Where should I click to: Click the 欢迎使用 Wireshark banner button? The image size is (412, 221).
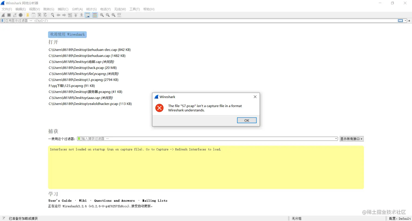tap(67, 35)
